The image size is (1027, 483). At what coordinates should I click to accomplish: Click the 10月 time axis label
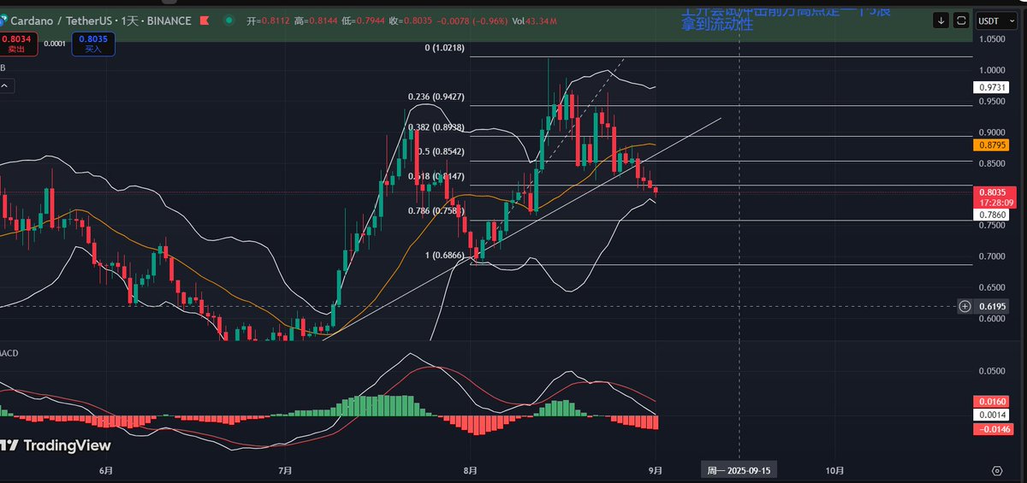[836, 470]
